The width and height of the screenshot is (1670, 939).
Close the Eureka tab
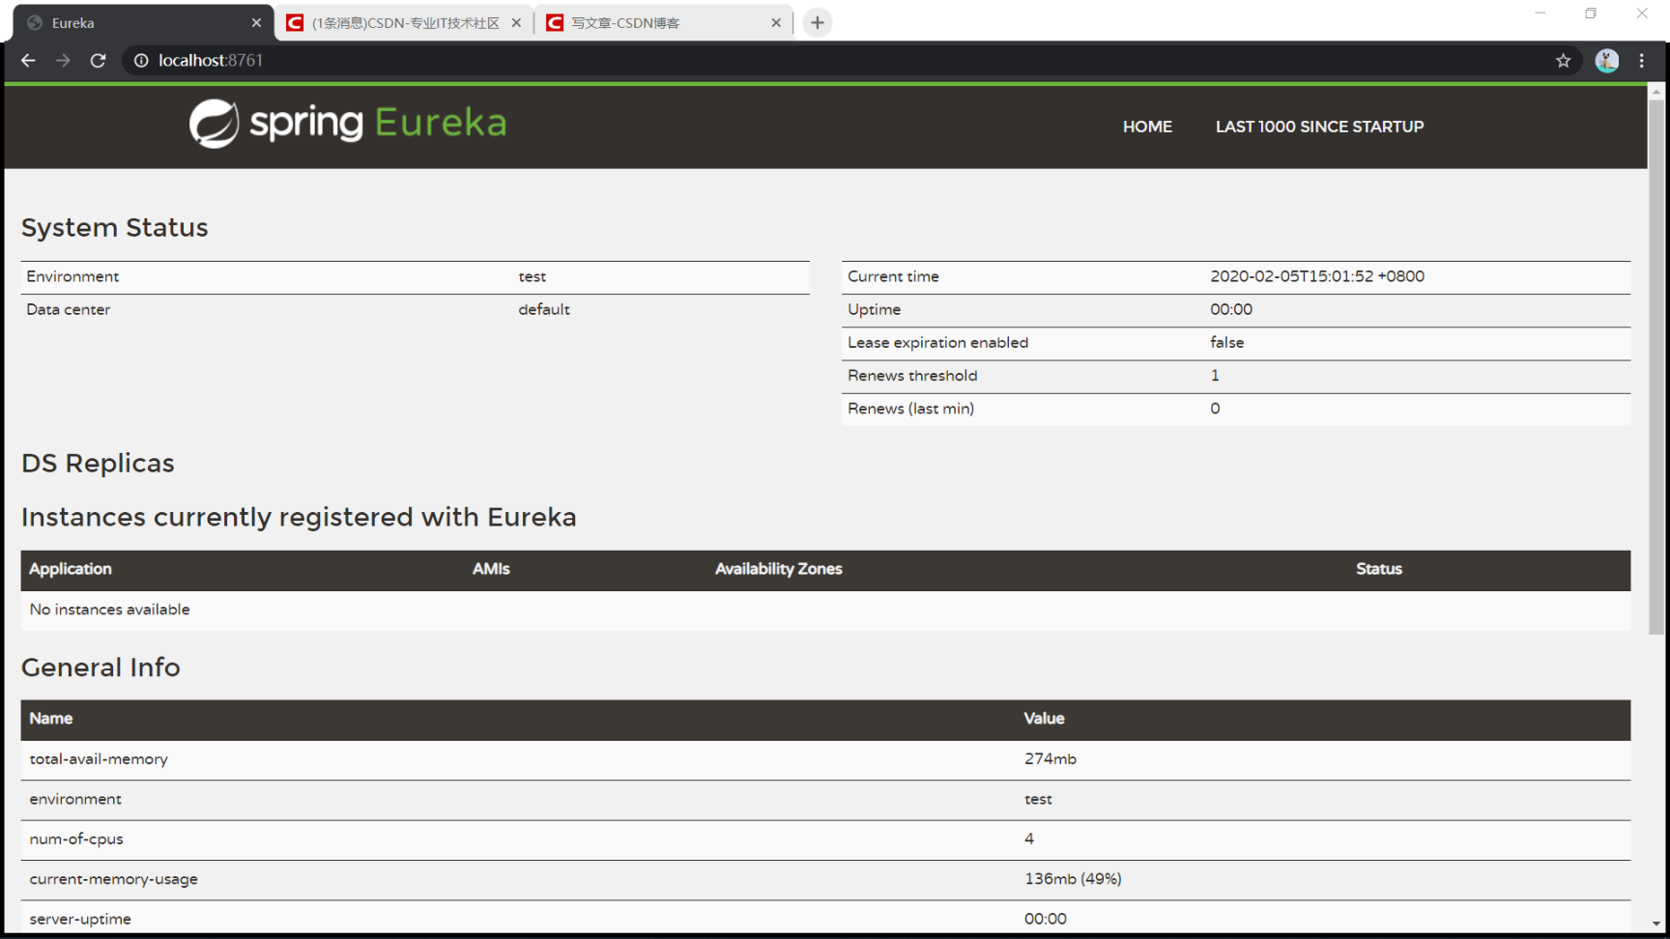click(x=256, y=22)
